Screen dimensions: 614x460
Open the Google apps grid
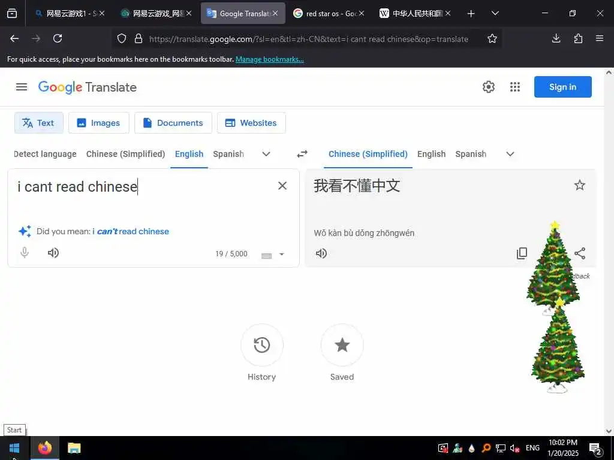[515, 87]
